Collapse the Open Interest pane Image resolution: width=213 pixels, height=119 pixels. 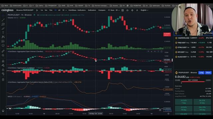pos(158,52)
